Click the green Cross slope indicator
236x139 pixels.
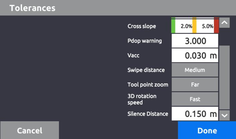(x=173, y=26)
